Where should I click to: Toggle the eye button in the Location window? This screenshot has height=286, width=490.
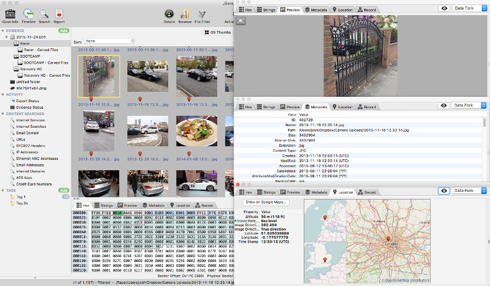point(444,191)
